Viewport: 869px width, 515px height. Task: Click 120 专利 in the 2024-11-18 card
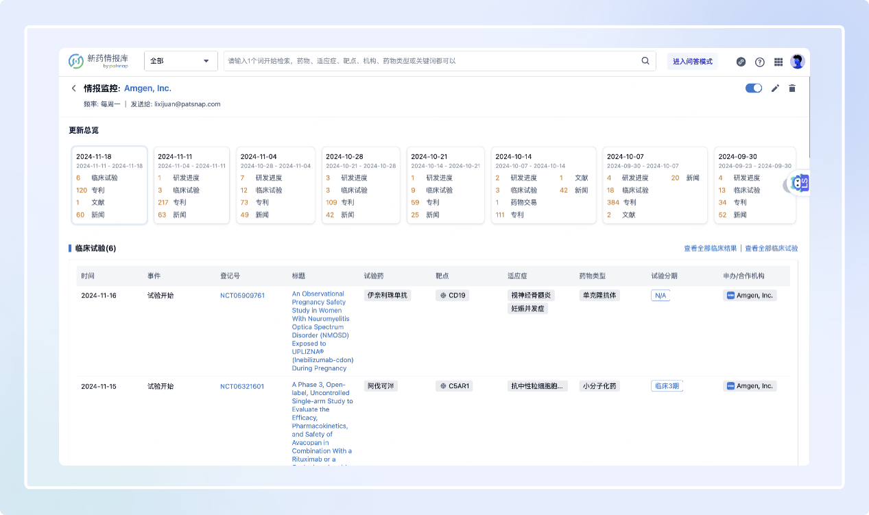click(x=91, y=190)
